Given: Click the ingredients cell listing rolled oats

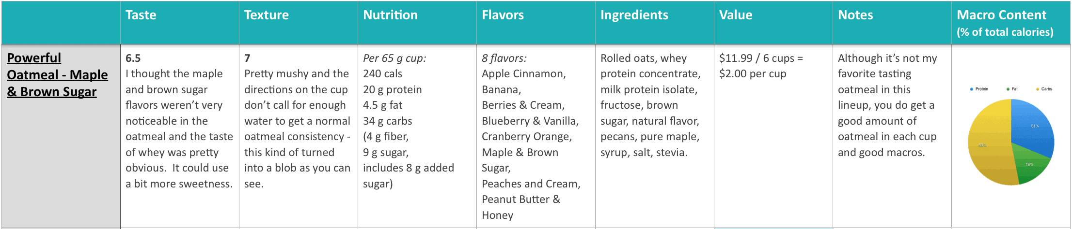Looking at the screenshot, I should pyautogui.click(x=654, y=136).
